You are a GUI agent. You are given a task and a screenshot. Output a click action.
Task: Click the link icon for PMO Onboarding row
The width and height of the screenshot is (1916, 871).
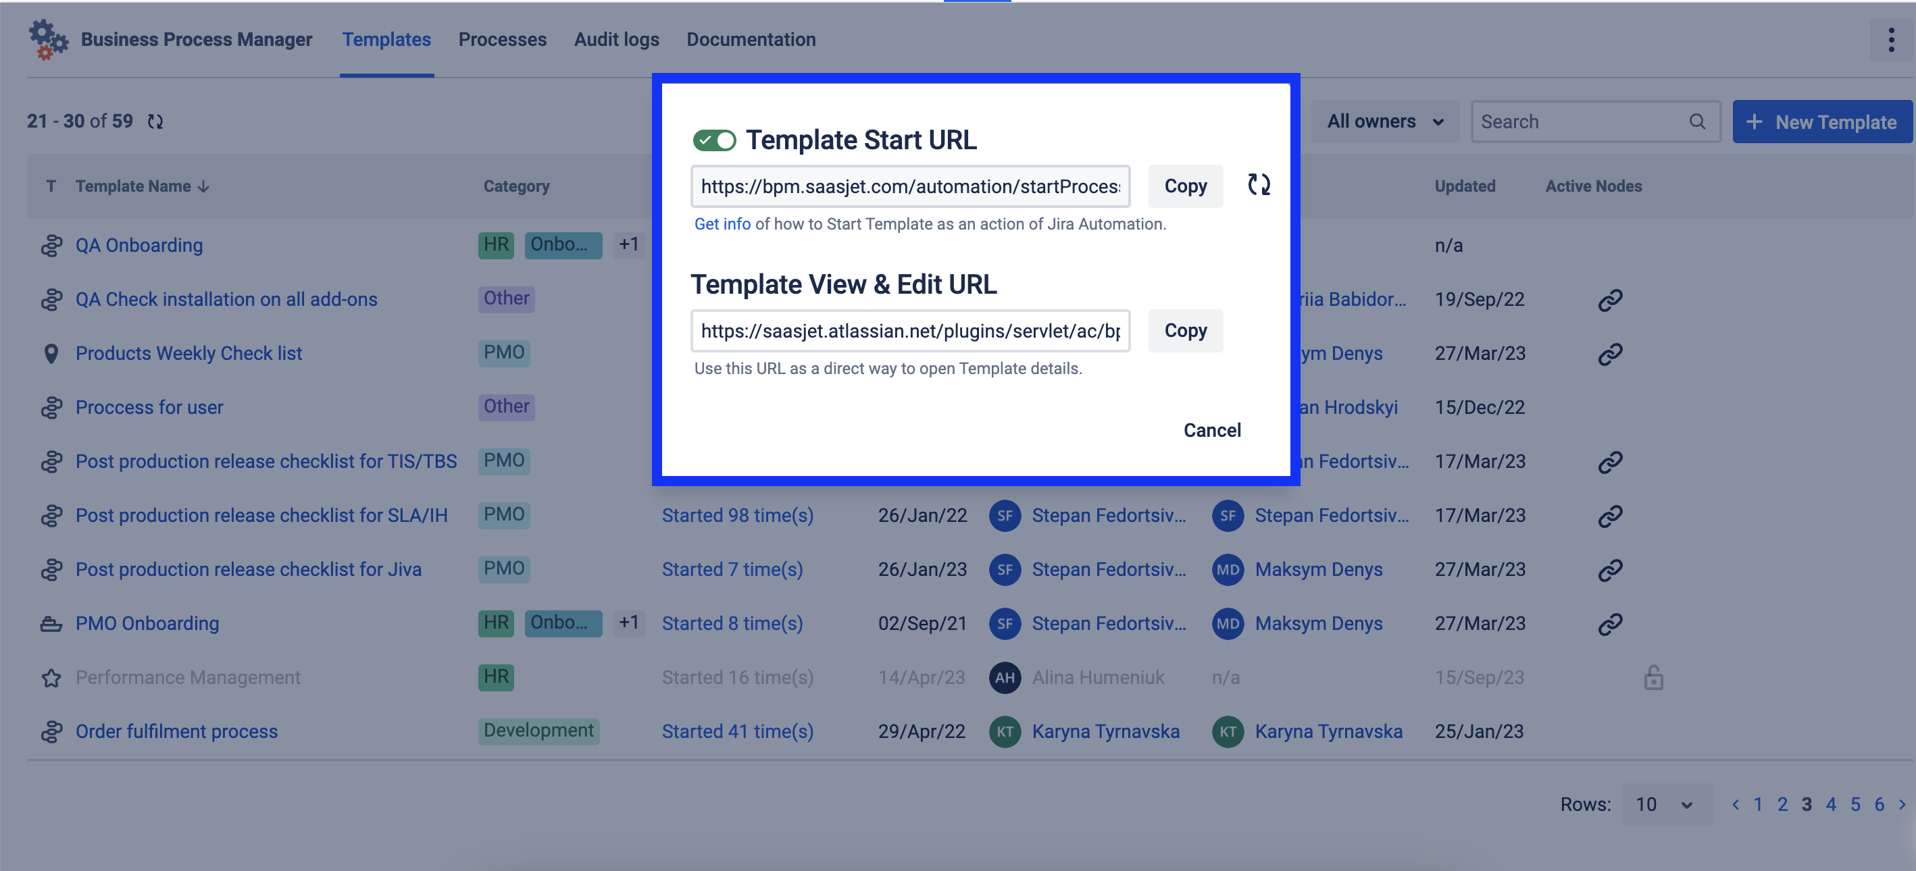(1609, 623)
